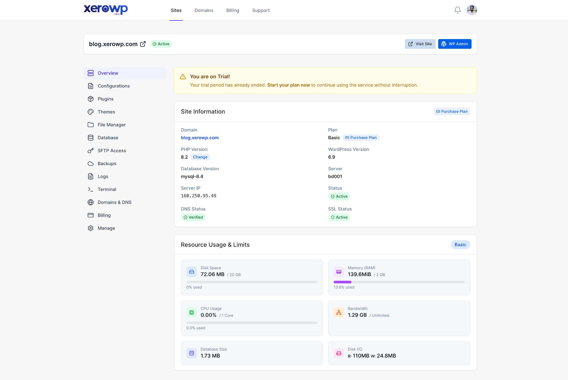Click the notification bell icon
The width and height of the screenshot is (568, 380).
click(x=457, y=10)
